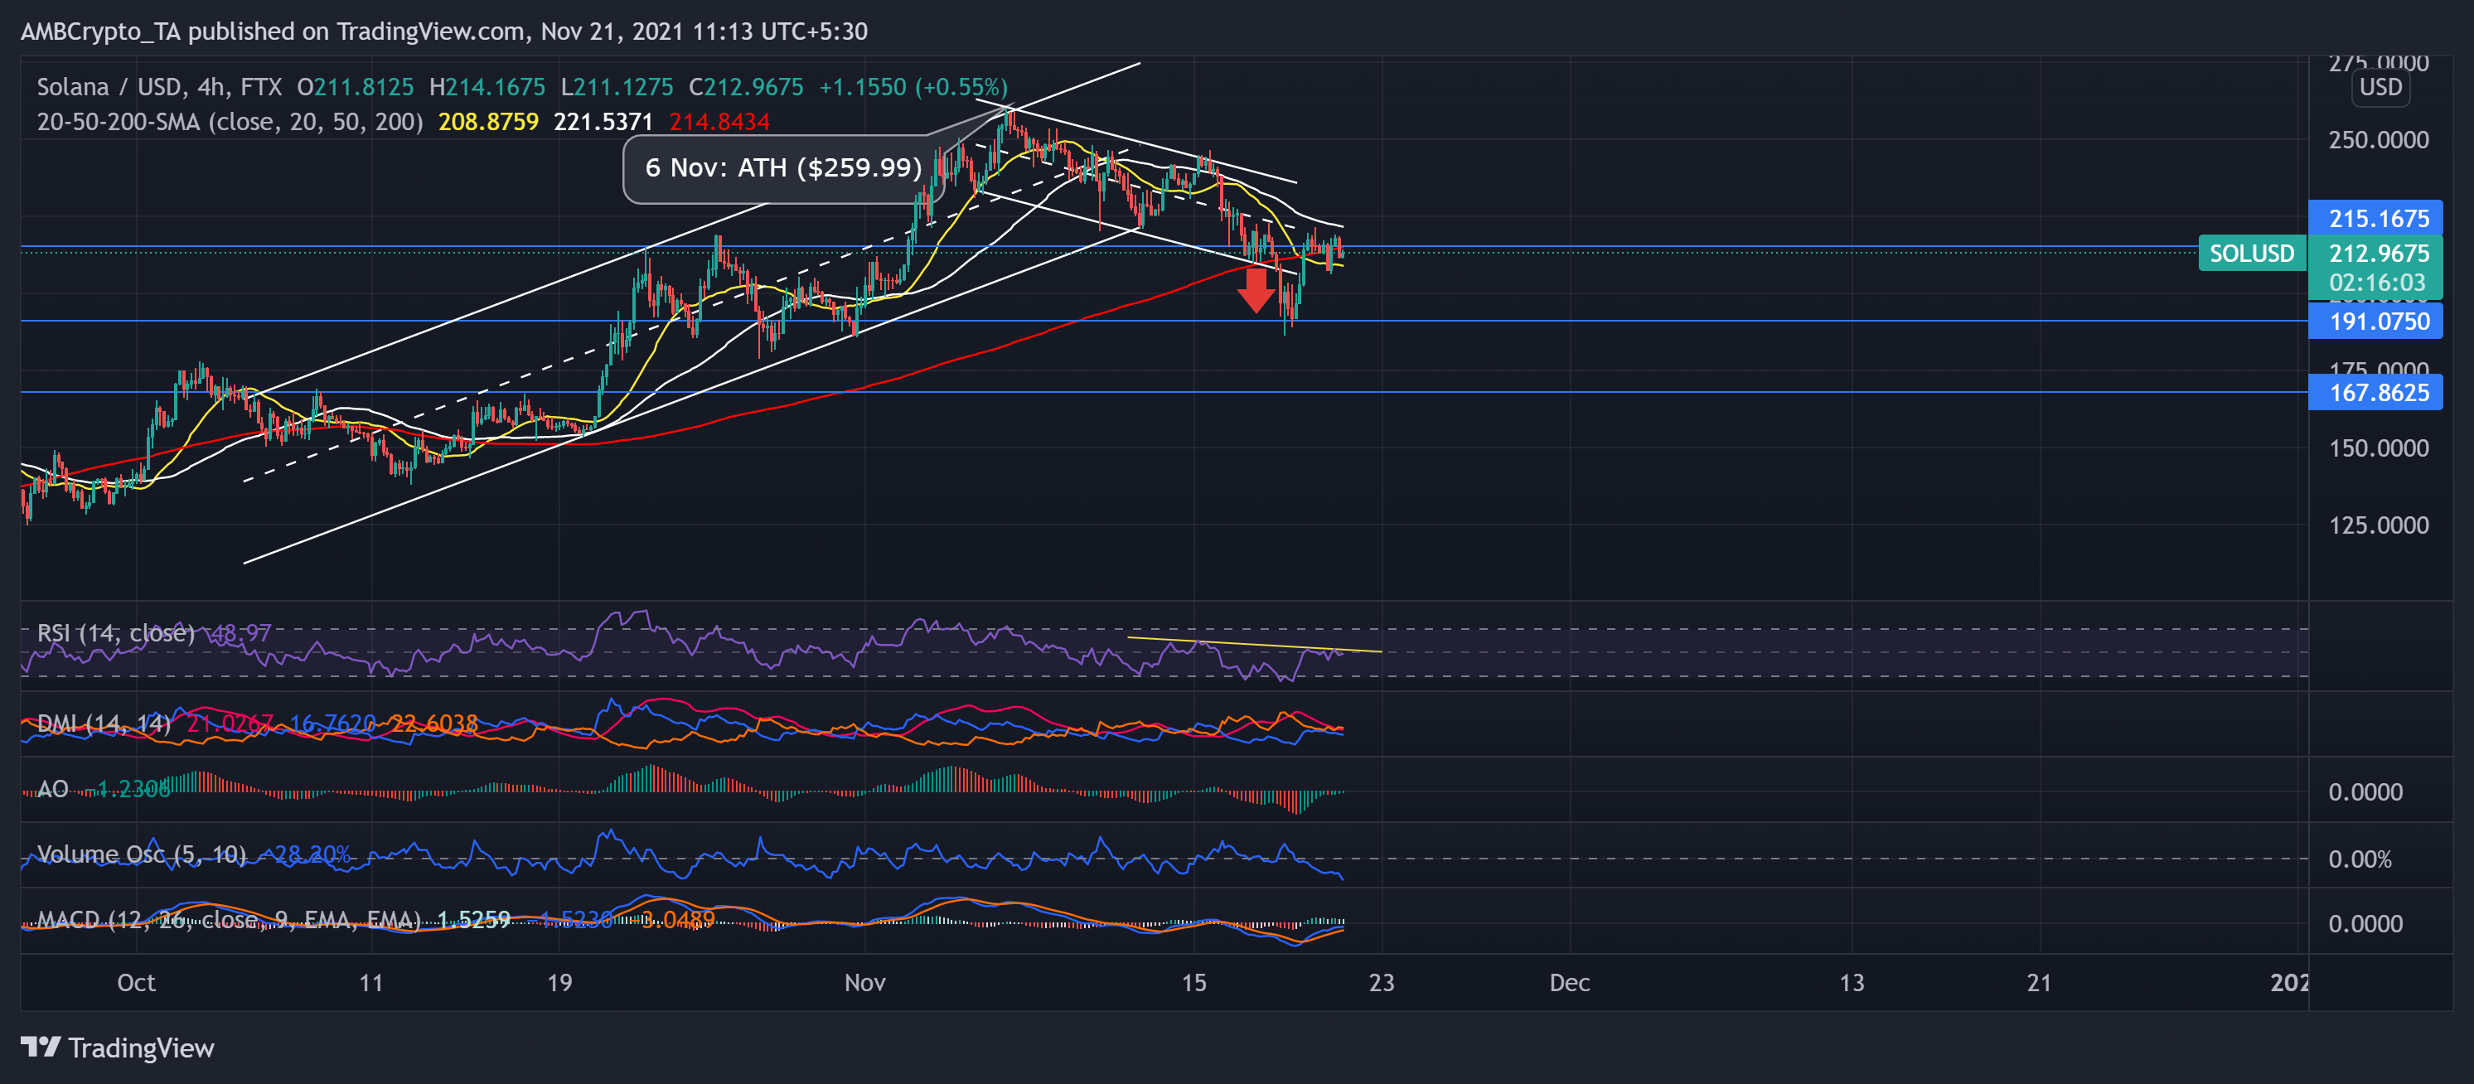
Task: Click the 215.1675 price level label
Action: click(x=2375, y=218)
